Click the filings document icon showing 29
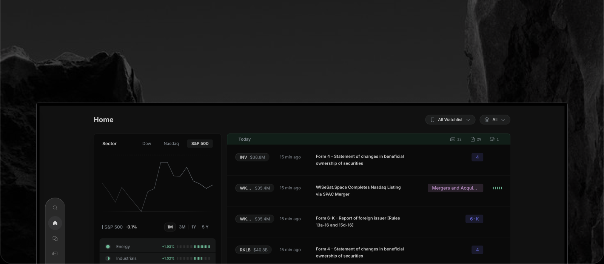The image size is (604, 264). pyautogui.click(x=473, y=139)
